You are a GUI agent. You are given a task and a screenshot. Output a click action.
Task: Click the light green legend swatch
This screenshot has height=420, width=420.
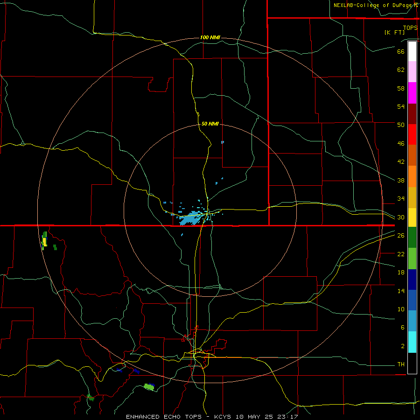point(412,259)
